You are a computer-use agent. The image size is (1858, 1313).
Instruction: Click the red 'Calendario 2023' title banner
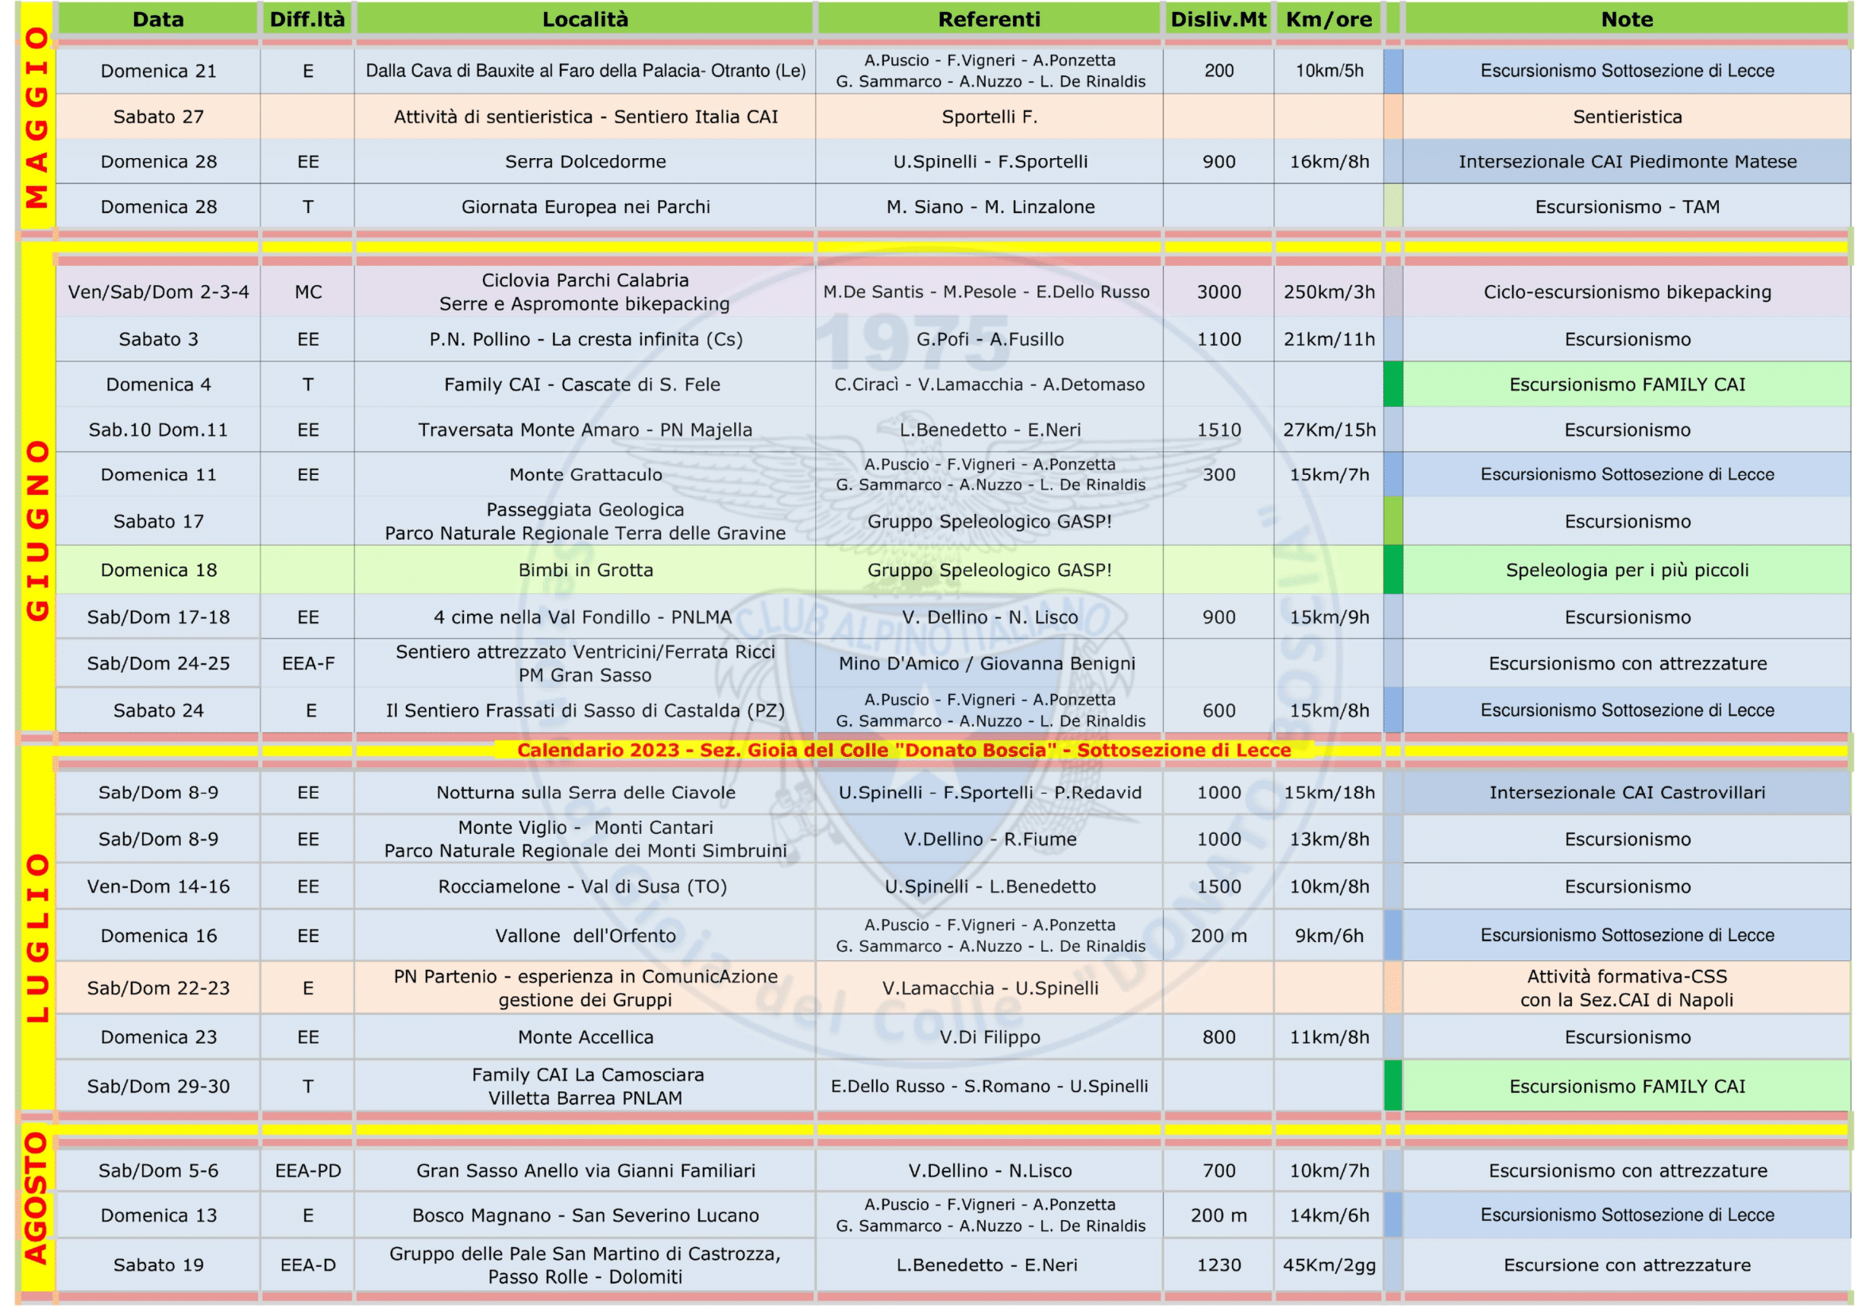pyautogui.click(x=904, y=750)
